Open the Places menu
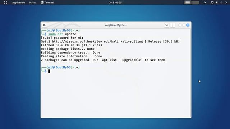This screenshot has width=230, height=129. click(32, 3)
